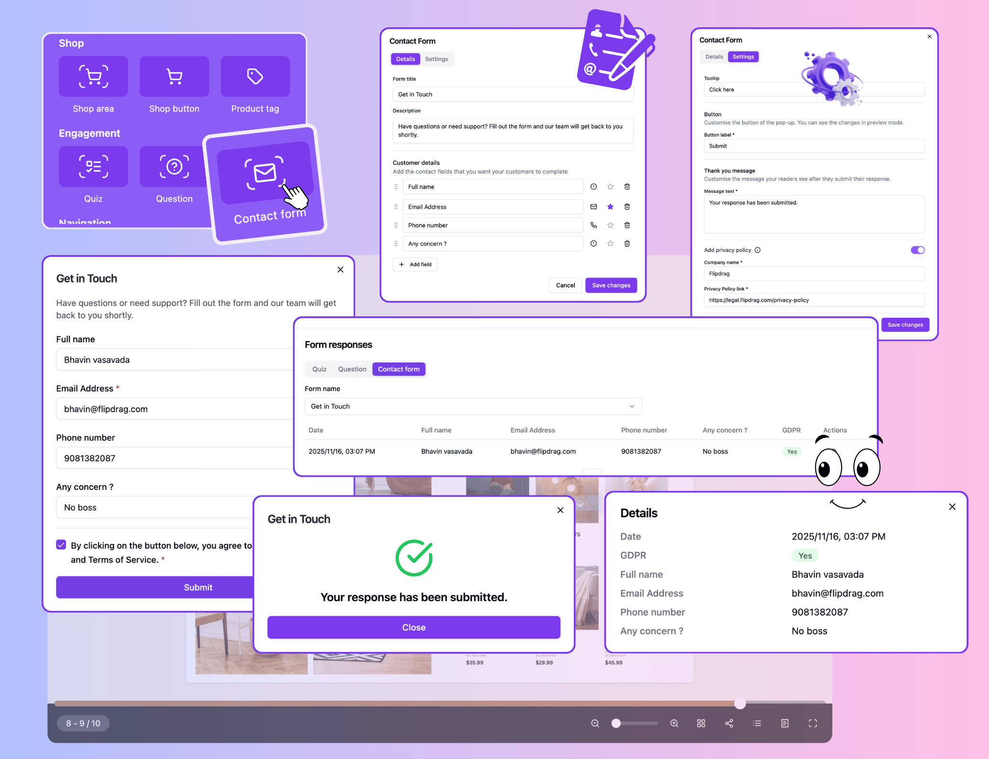
Task: Switch to the Settings tab
Action: [x=436, y=59]
